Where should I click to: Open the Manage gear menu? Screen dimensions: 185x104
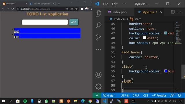tap(98, 87)
